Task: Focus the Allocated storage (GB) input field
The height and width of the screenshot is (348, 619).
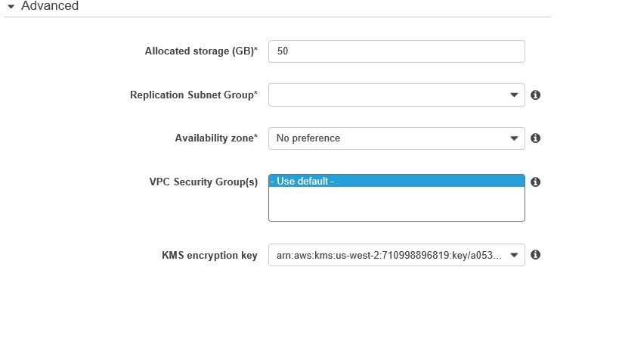Action: pos(396,51)
